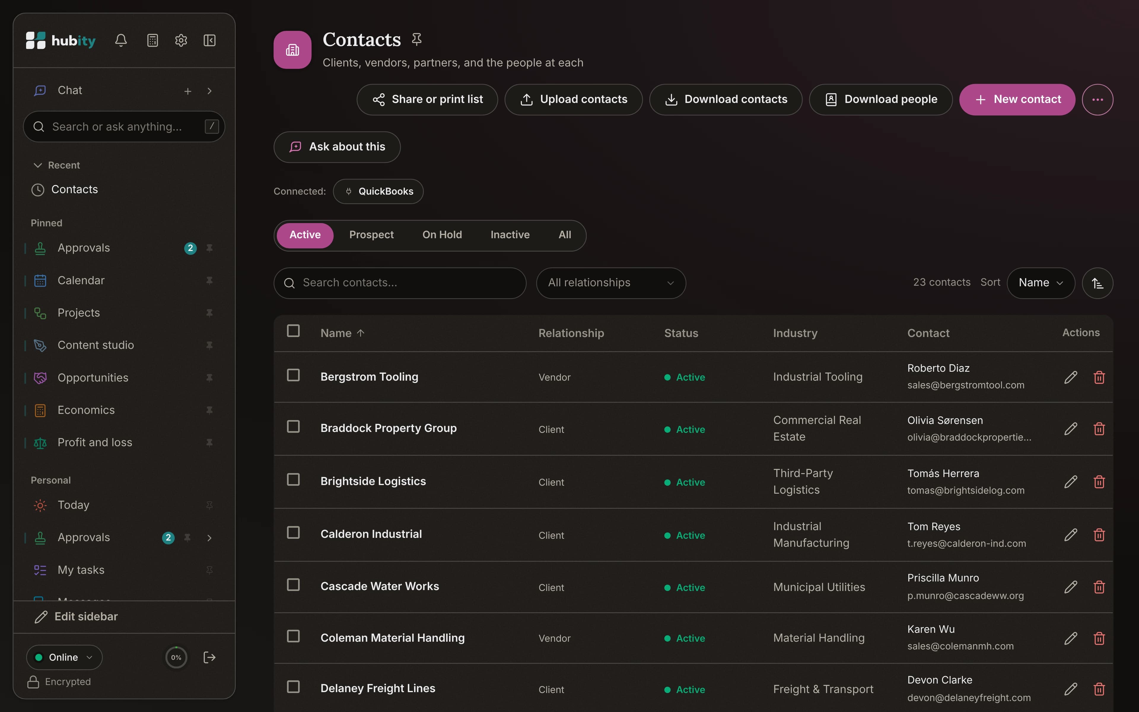
Task: Edit the Bergstrom Tooling contact
Action: 1071,377
